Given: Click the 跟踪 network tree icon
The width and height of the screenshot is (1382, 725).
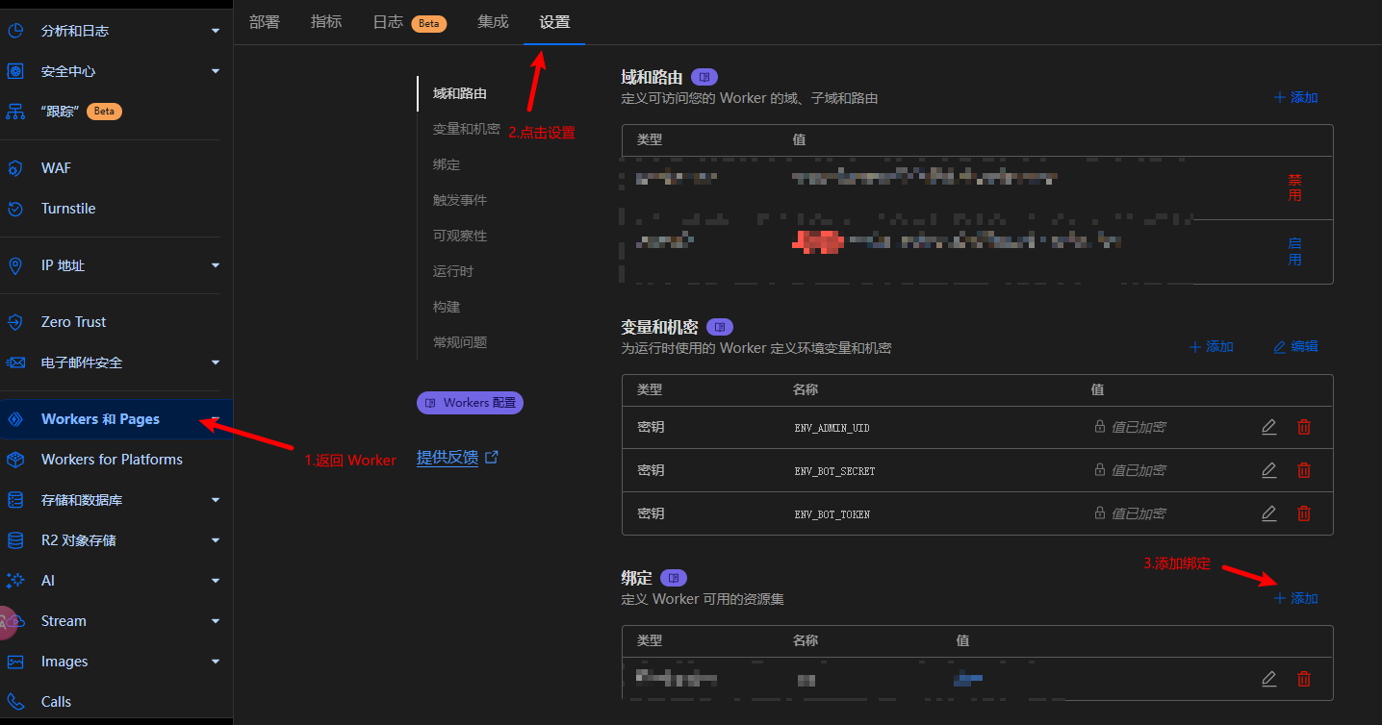Looking at the screenshot, I should pos(15,112).
